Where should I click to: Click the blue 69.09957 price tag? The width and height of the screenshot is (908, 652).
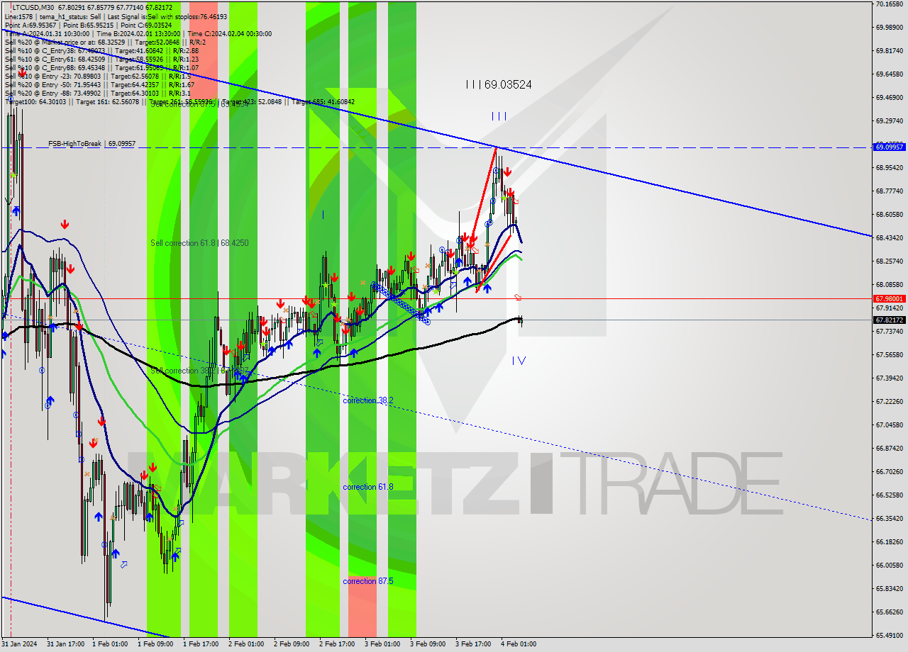click(x=890, y=147)
